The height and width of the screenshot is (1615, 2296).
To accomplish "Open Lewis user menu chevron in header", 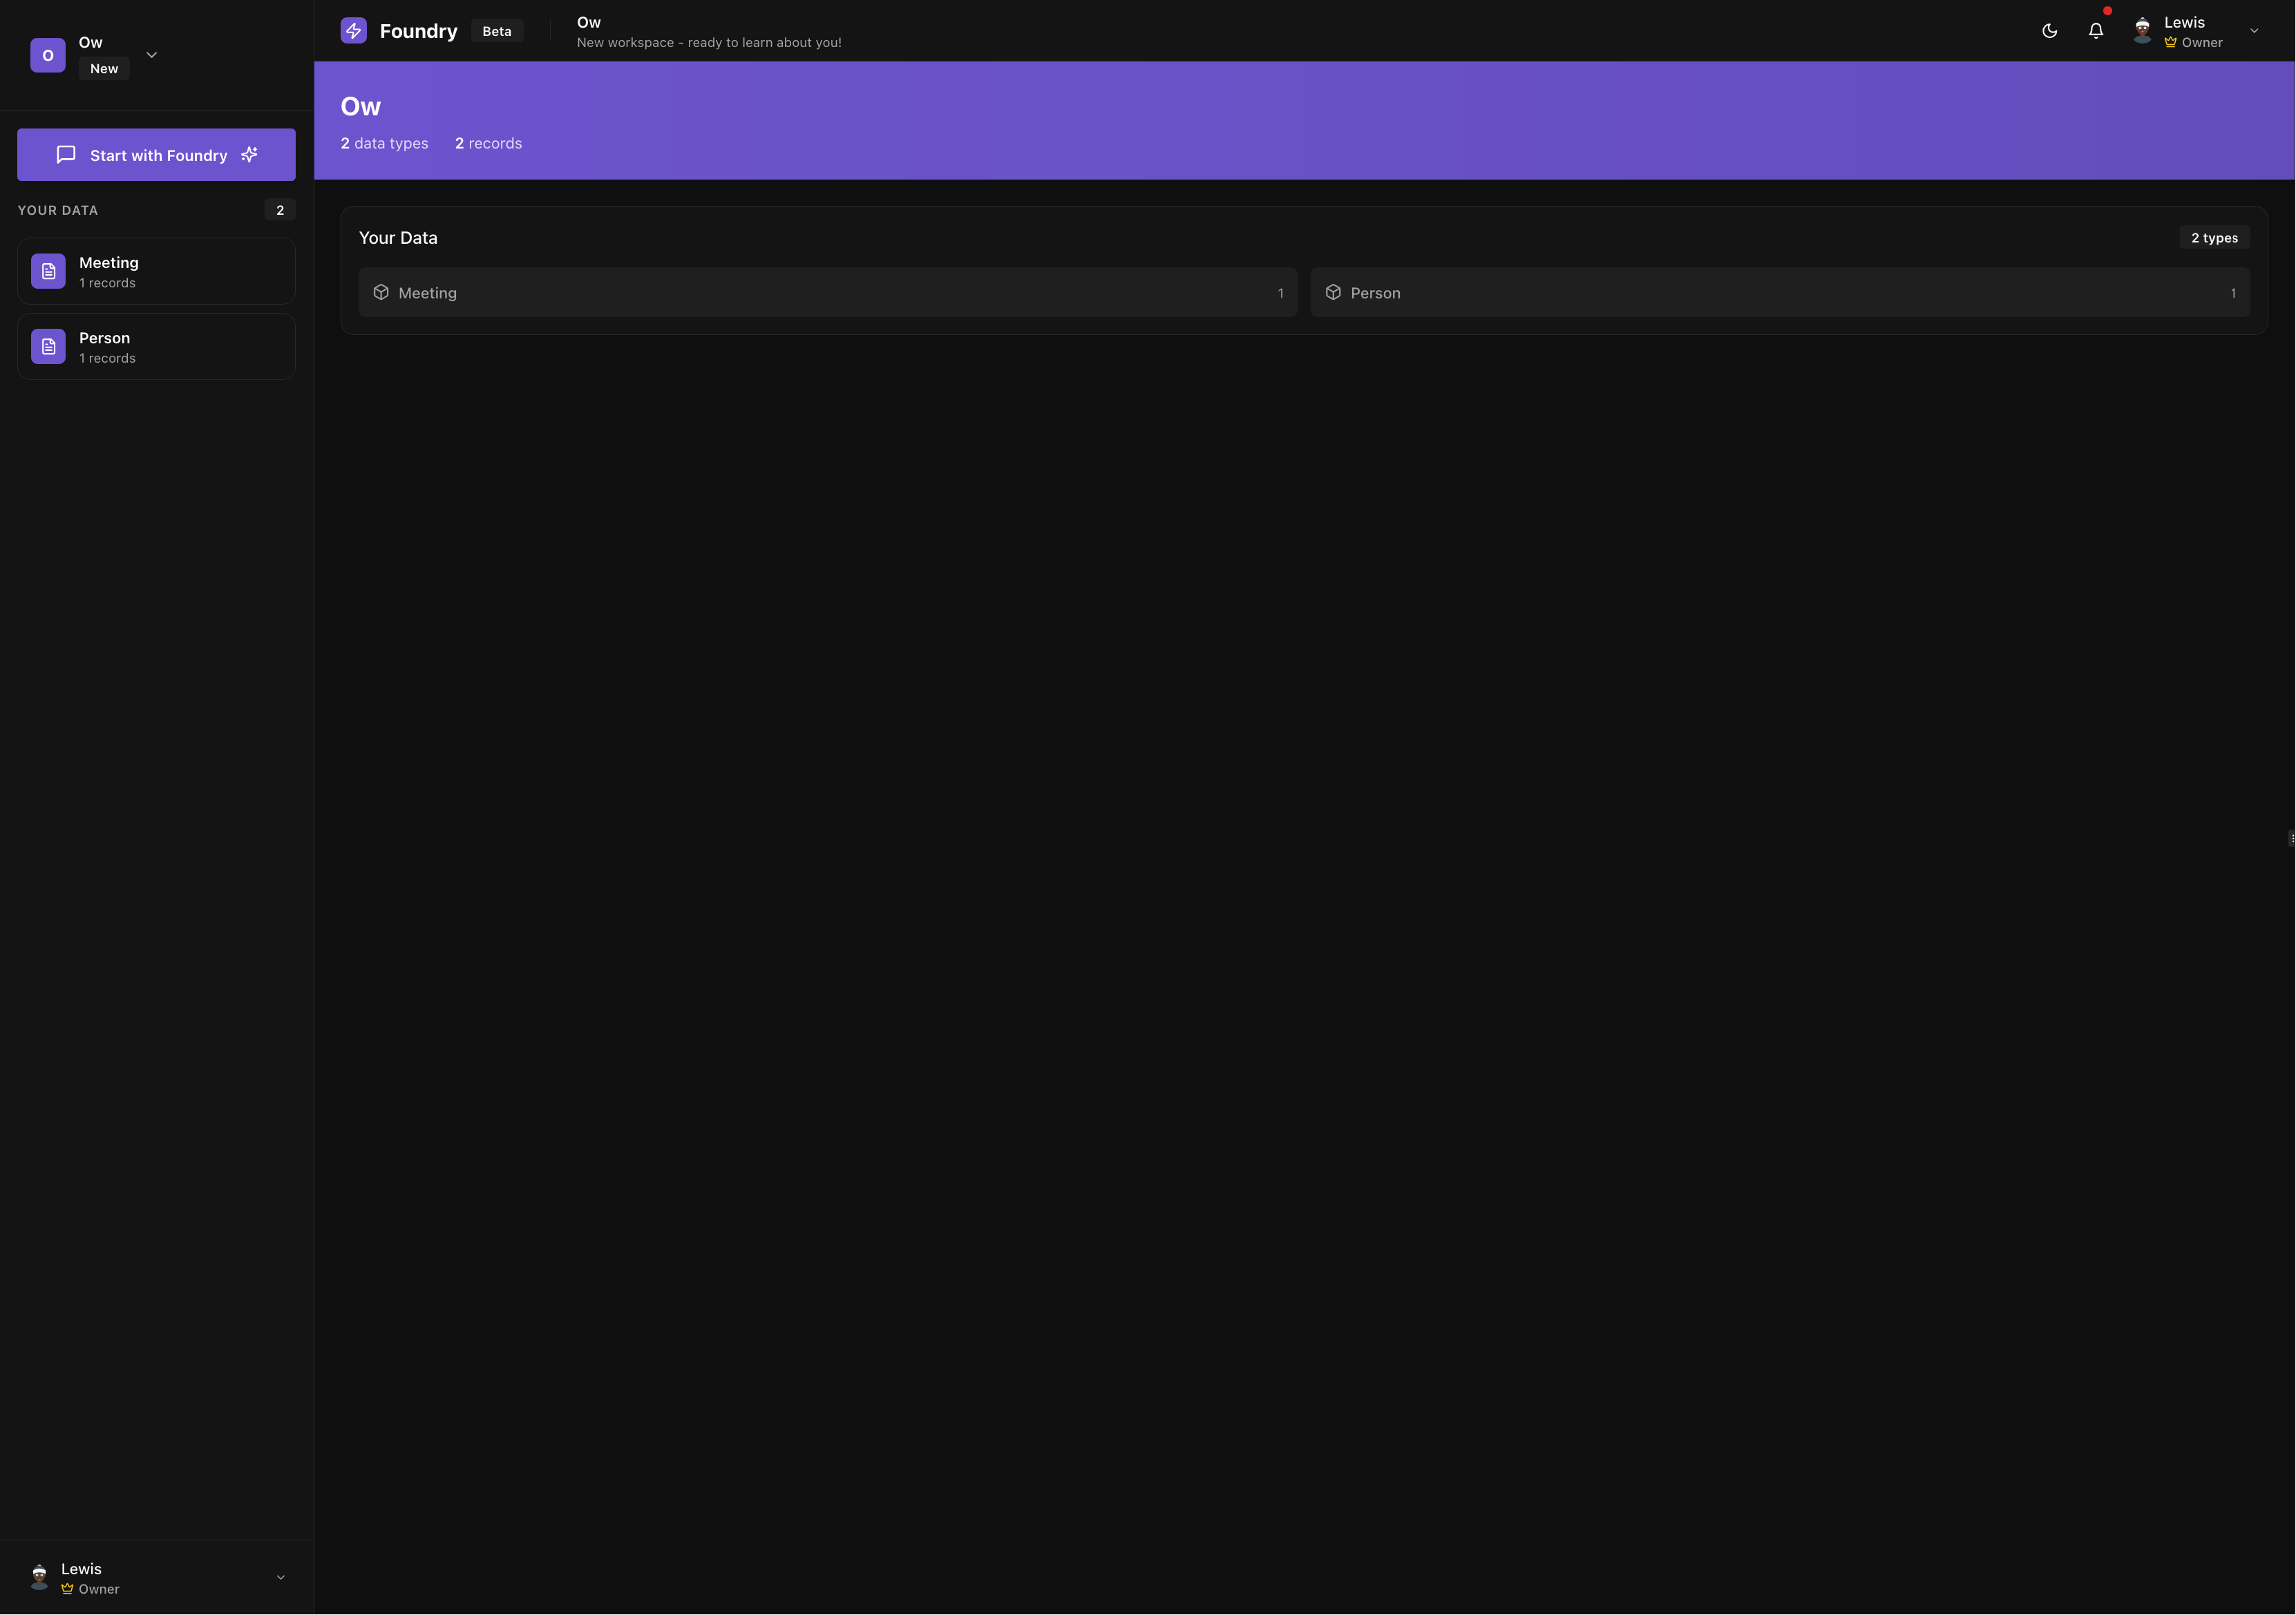I will point(2254,31).
